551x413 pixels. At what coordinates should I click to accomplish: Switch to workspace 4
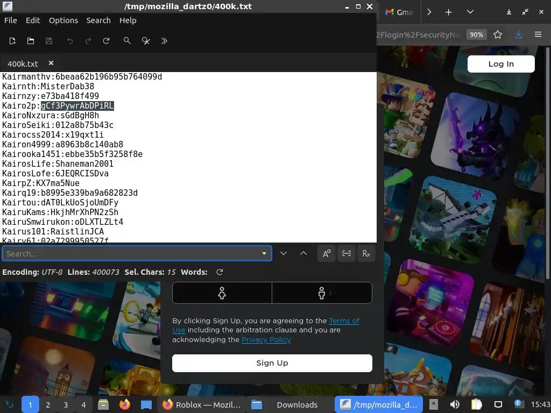(x=83, y=404)
